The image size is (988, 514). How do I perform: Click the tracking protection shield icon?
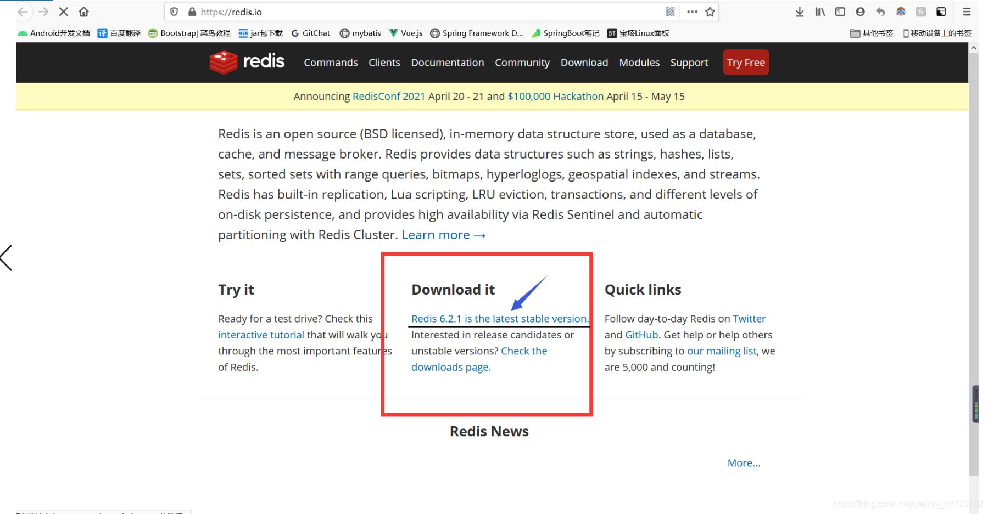(x=174, y=12)
